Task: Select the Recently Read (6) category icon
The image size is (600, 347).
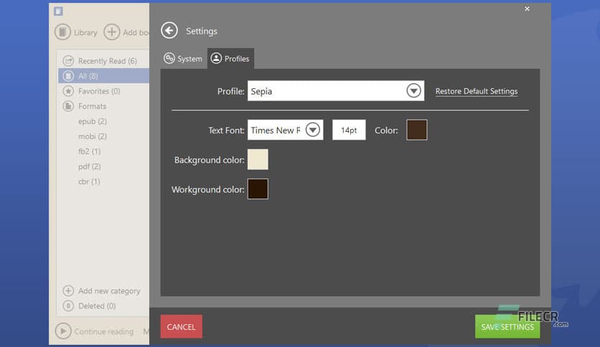Action: pos(68,61)
